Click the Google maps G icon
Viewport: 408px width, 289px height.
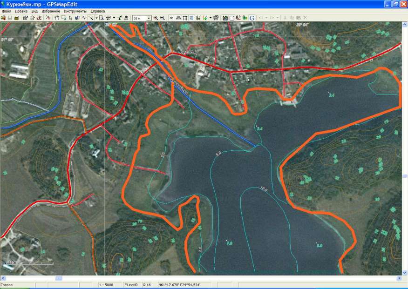point(252,18)
